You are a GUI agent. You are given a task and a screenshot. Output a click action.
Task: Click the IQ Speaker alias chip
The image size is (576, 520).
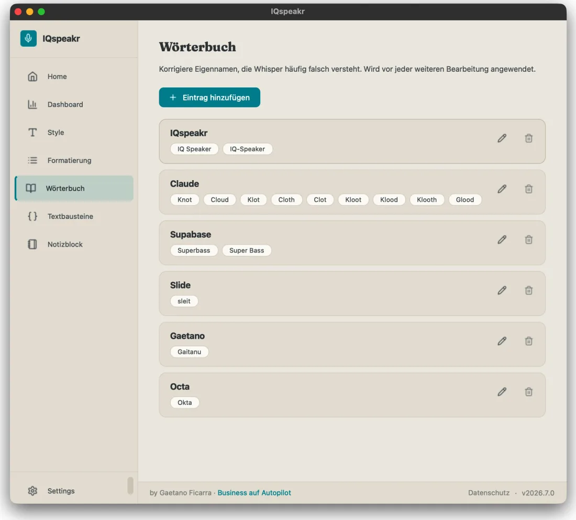click(x=194, y=149)
